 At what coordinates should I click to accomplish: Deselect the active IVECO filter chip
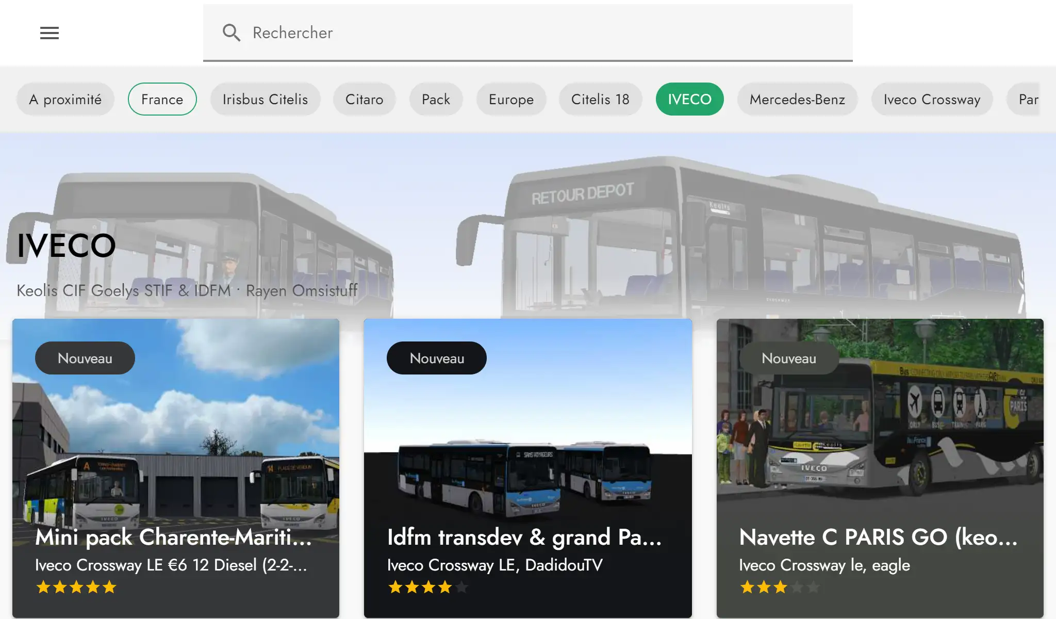tap(689, 99)
